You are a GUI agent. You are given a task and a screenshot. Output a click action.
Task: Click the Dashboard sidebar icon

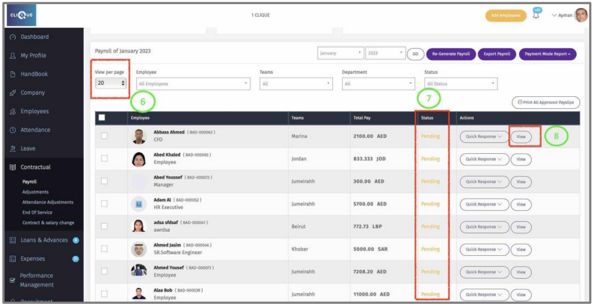(x=13, y=37)
